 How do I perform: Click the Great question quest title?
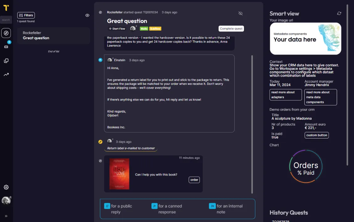pyautogui.click(x=127, y=21)
